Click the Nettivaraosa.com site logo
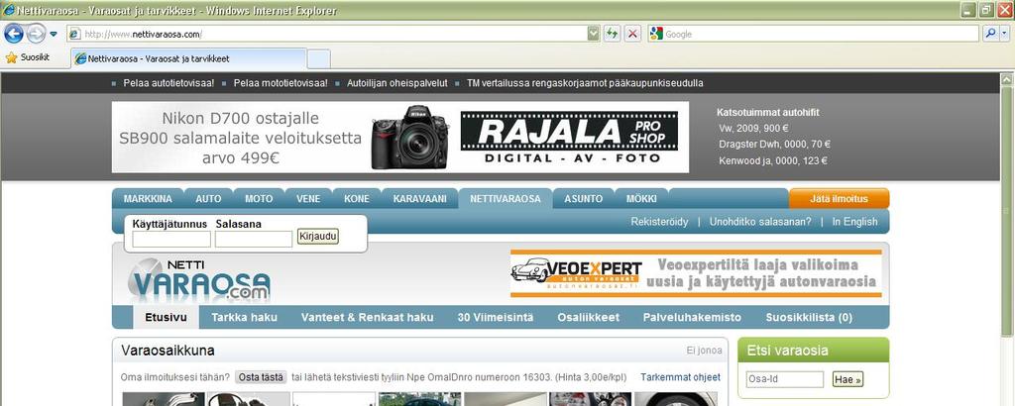1015x406 pixels. [198, 280]
